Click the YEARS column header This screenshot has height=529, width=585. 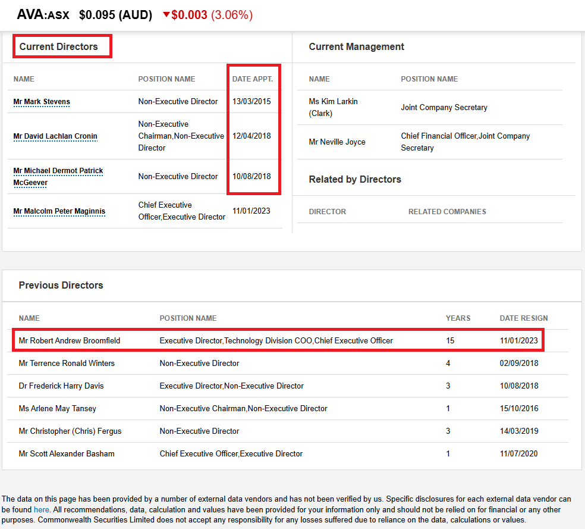pos(458,318)
